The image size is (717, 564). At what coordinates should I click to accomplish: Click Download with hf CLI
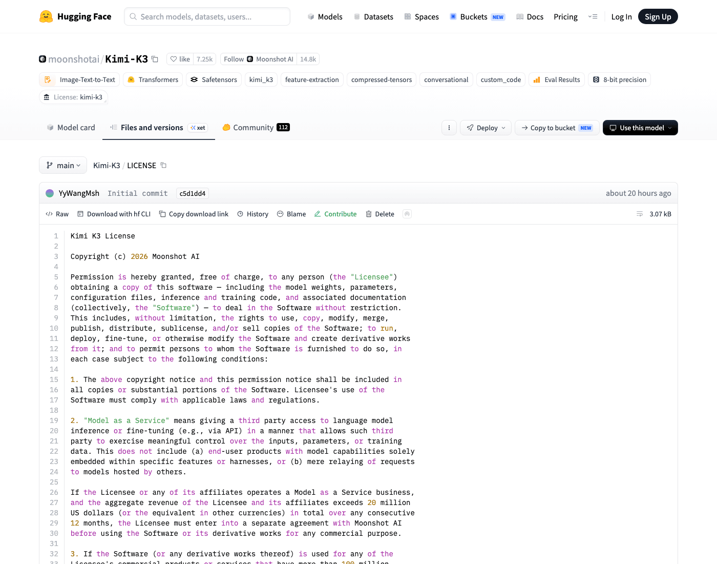[114, 214]
